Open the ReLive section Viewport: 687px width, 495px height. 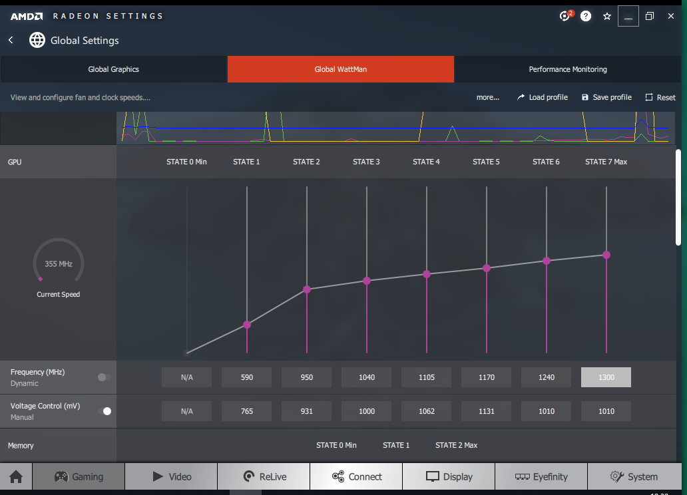click(x=264, y=476)
